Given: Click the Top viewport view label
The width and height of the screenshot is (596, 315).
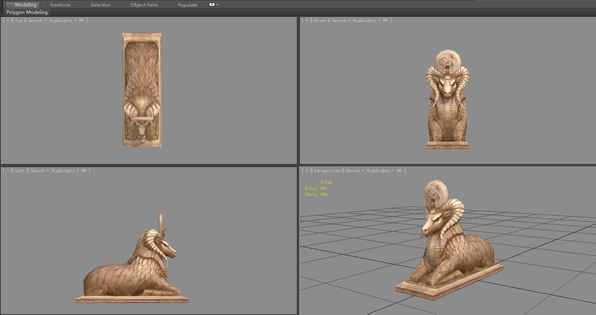Looking at the screenshot, I should 18,21.
